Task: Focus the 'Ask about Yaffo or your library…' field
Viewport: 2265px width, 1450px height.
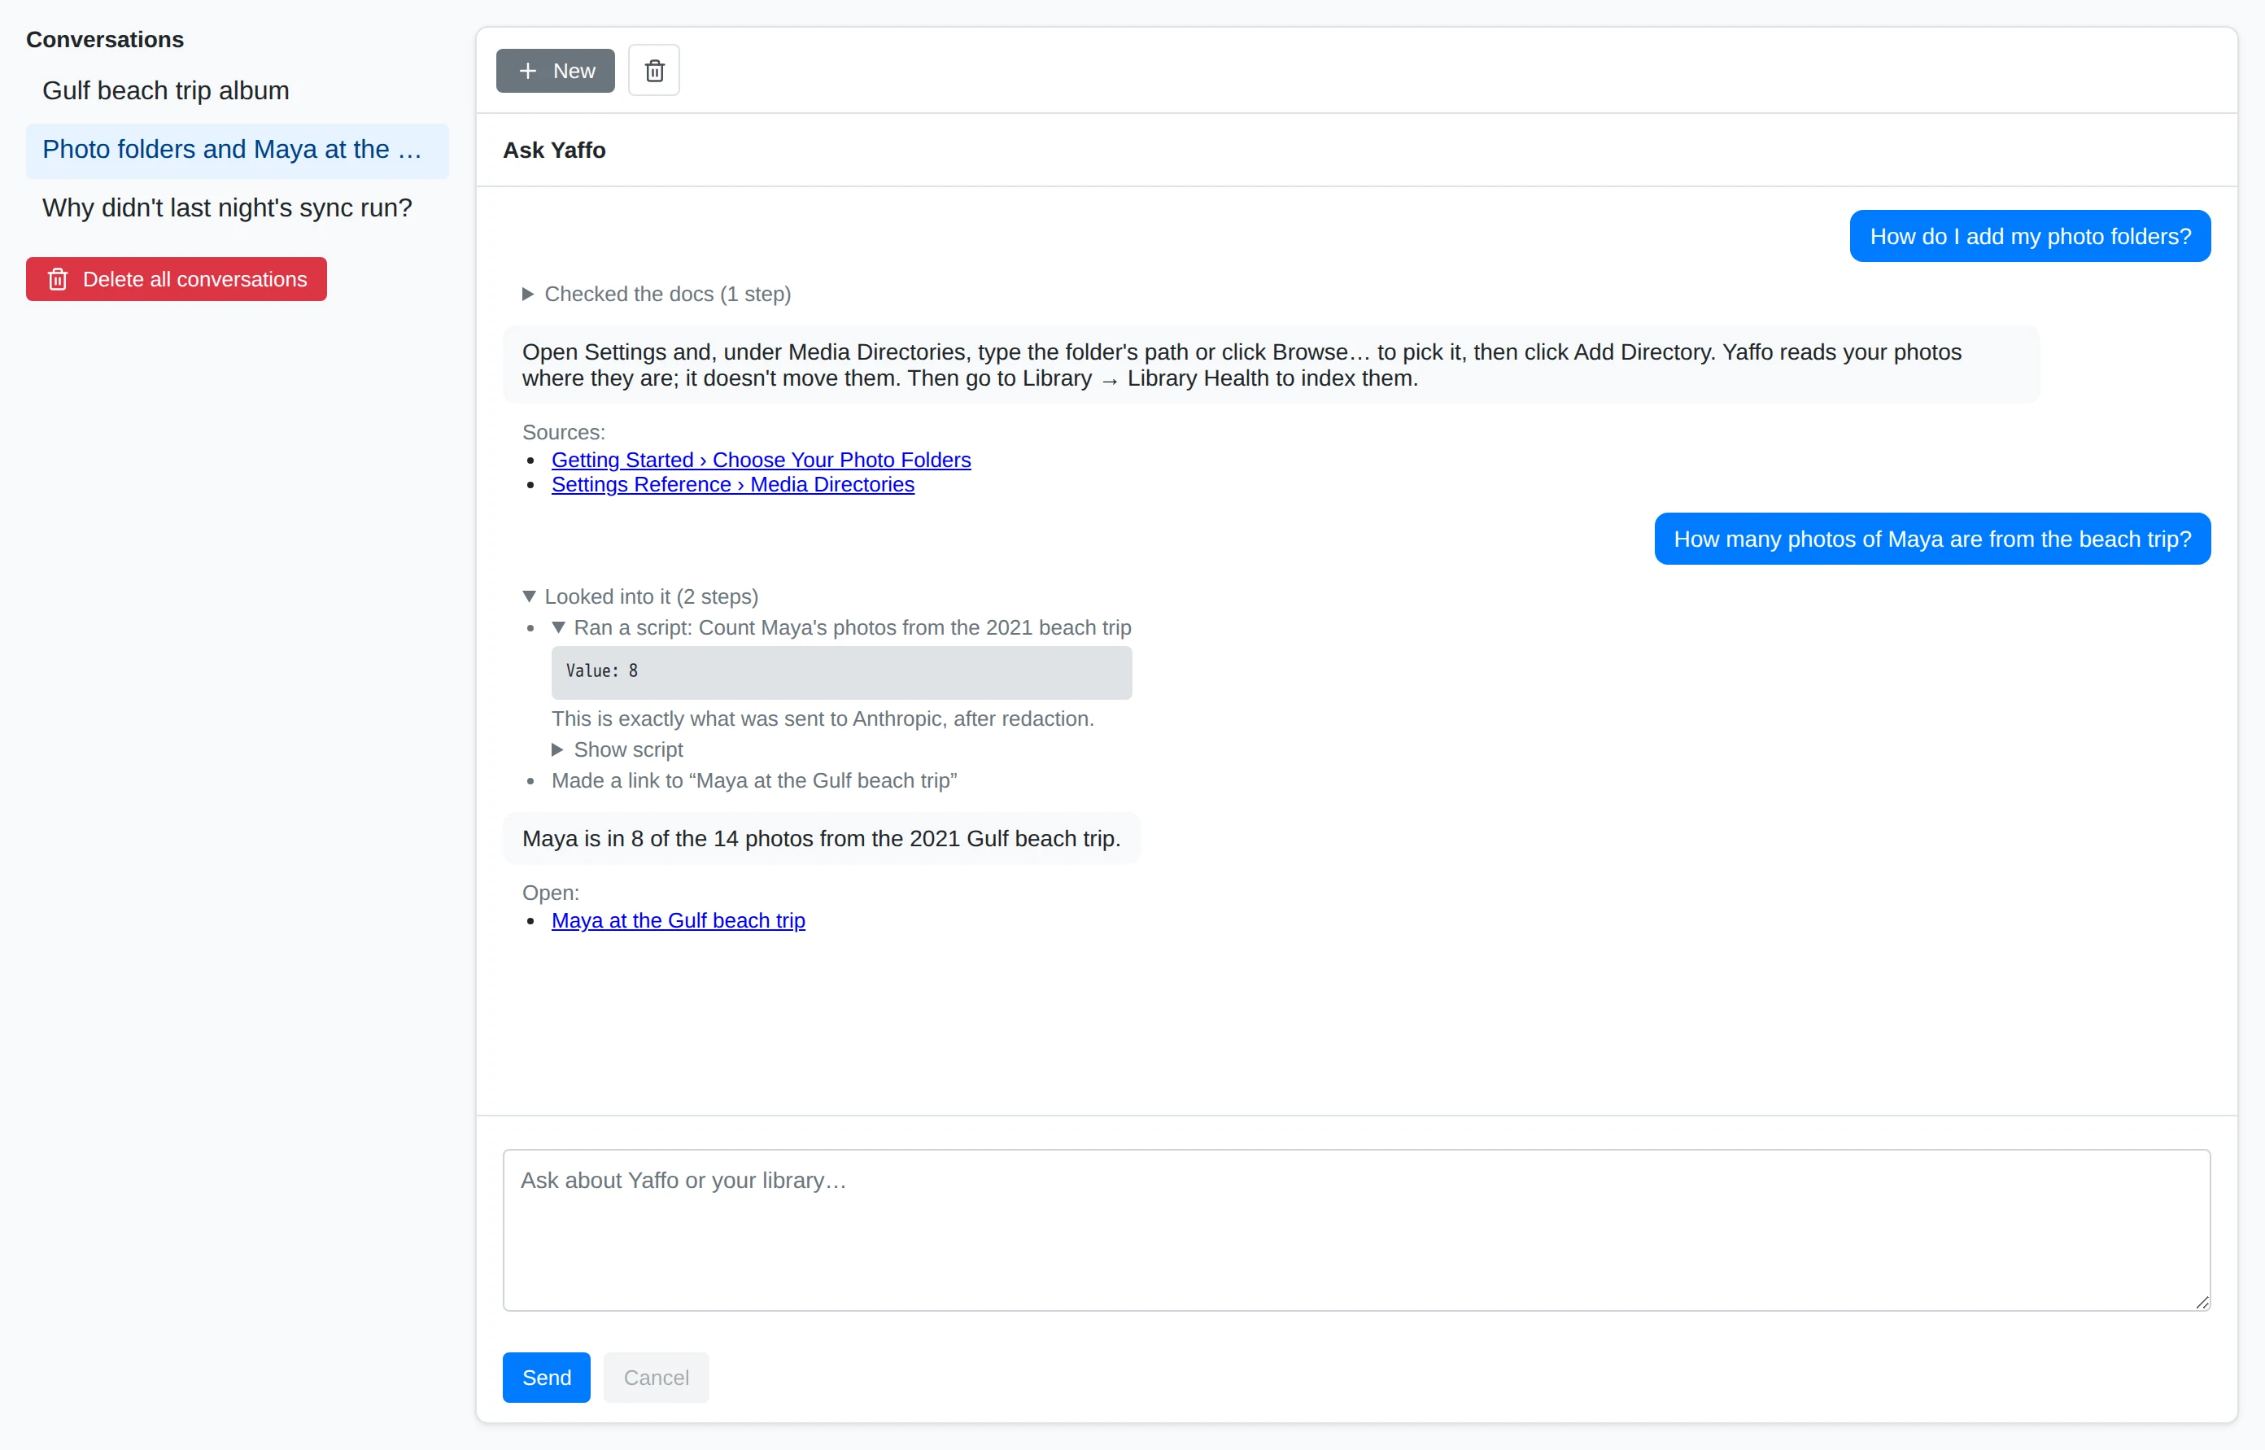Action: pyautogui.click(x=1355, y=1229)
